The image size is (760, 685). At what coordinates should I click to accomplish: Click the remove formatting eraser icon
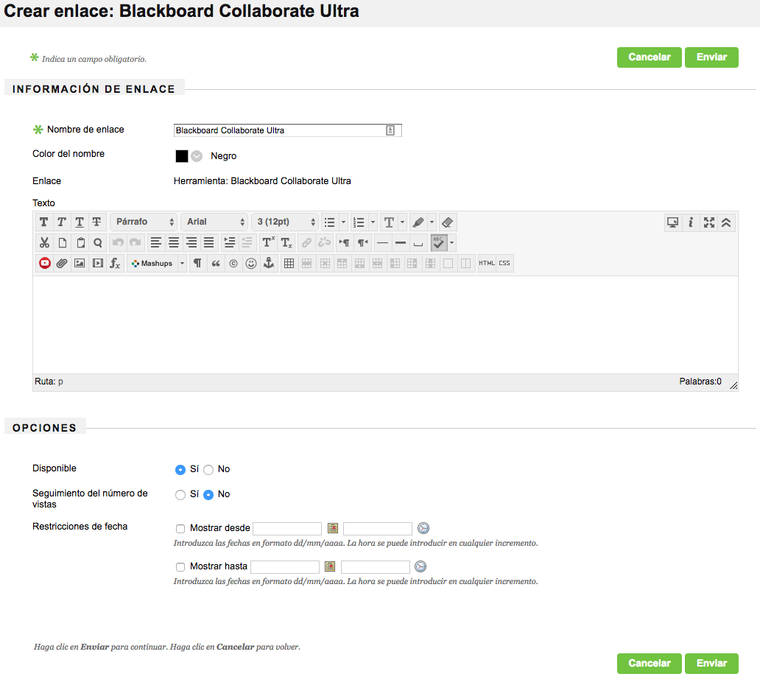[x=447, y=222]
